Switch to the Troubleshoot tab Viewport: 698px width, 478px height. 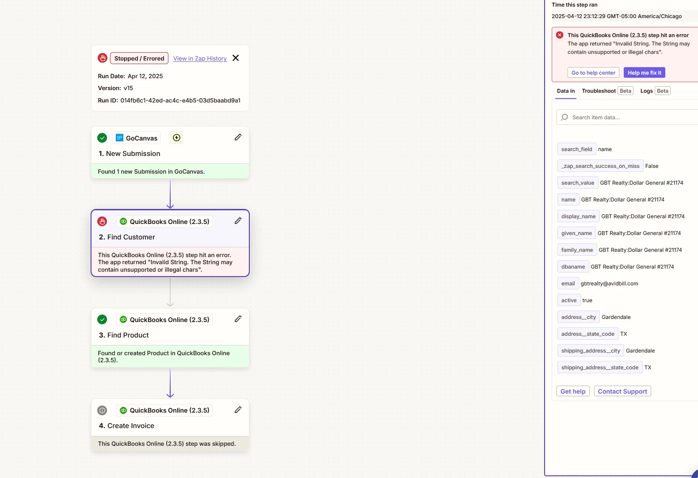[x=607, y=91]
